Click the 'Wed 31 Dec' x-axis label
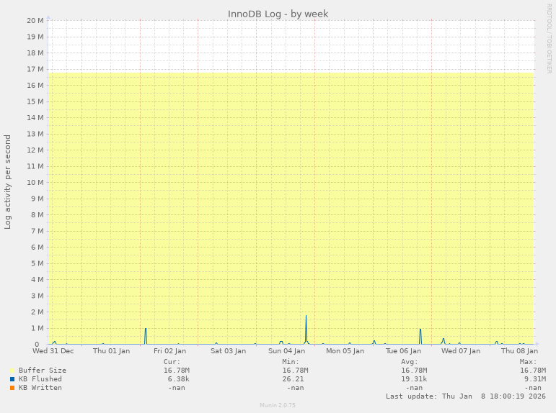This screenshot has height=413, width=556. pos(53,350)
